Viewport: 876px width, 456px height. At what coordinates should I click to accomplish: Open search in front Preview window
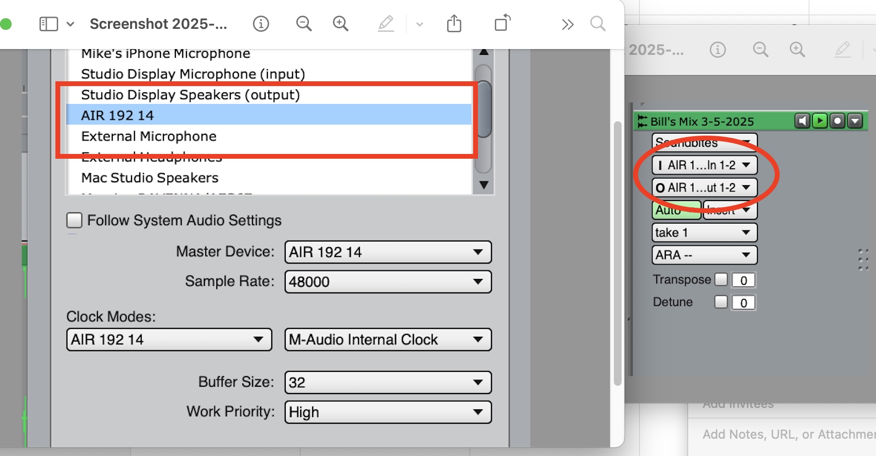(598, 24)
